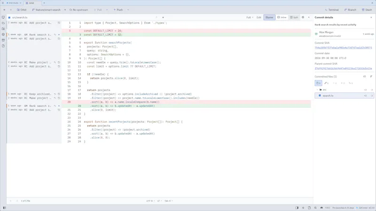
Task: Click the Discord icon in status bar
Action: click(x=321, y=208)
